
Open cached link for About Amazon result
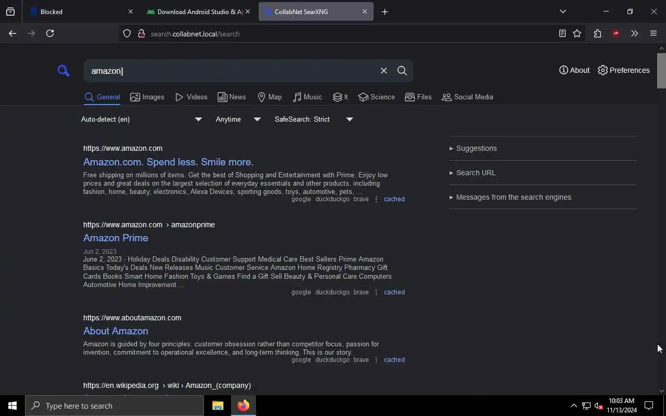pyautogui.click(x=394, y=360)
